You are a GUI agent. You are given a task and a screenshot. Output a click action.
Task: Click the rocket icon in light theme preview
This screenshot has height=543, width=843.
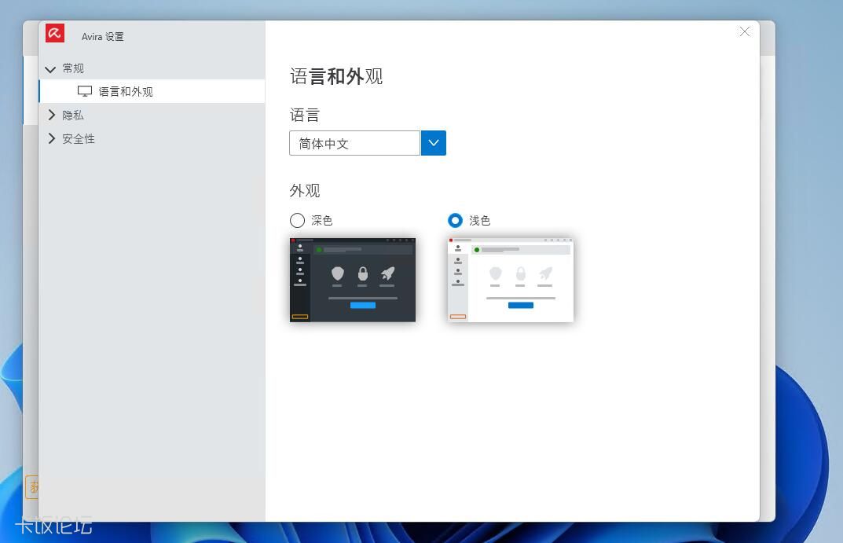pyautogui.click(x=544, y=273)
